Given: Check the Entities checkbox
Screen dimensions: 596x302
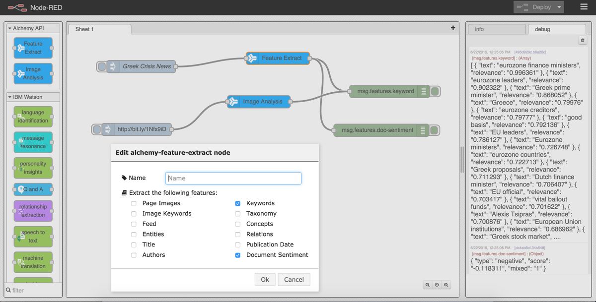Looking at the screenshot, I should point(134,235).
